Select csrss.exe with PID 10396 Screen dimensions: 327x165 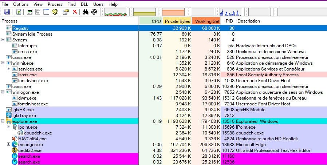coord(163,86)
